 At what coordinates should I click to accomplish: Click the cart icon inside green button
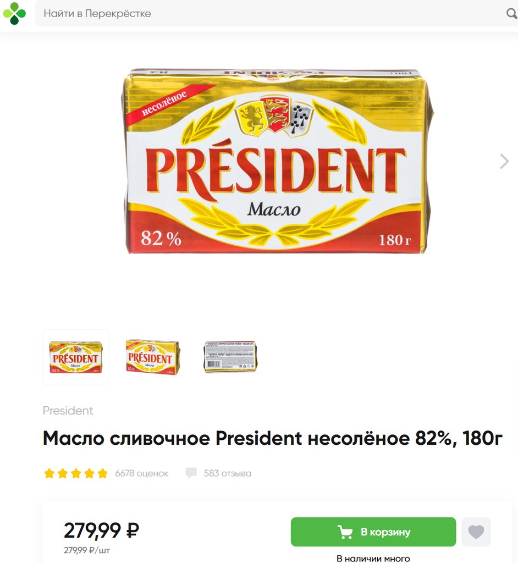[345, 532]
